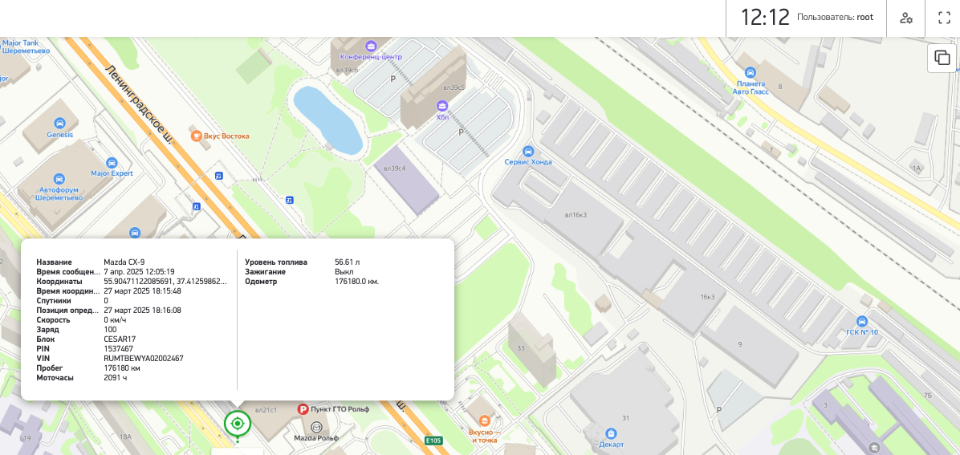Click the Пункт ГТО Рольф parking icon
Image resolution: width=960 pixels, height=455 pixels.
pyautogui.click(x=303, y=409)
